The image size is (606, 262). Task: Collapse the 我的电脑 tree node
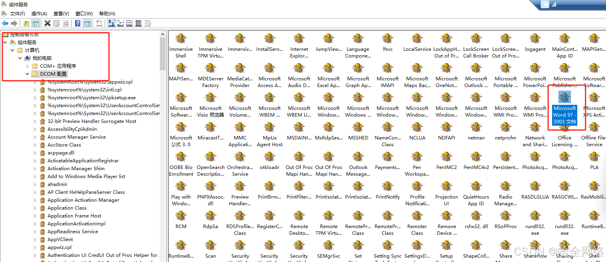pyautogui.click(x=20, y=58)
